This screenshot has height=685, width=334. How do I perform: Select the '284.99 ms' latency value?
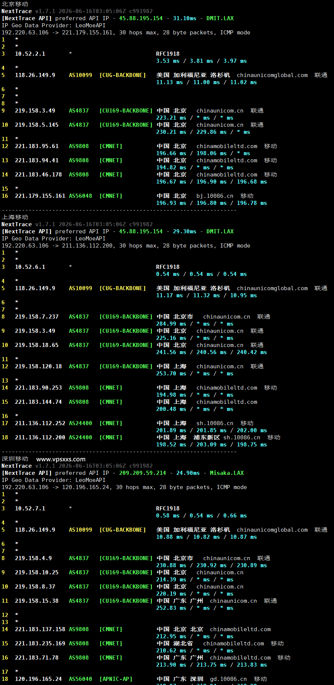[171, 323]
